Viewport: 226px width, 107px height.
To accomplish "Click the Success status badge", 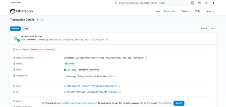I will point(70,64).
